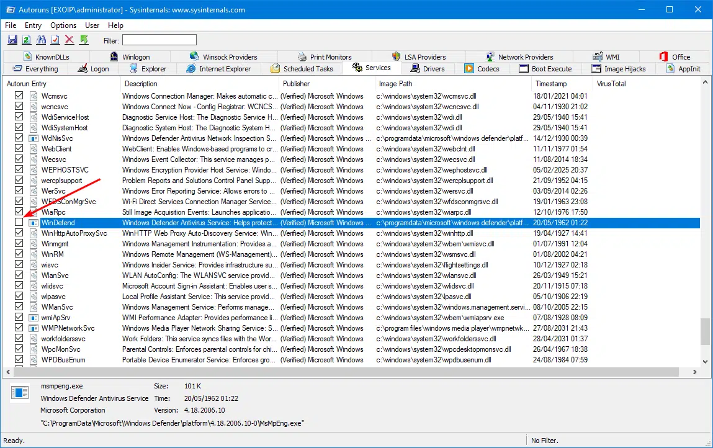Viewport: 713px width, 448px height.
Task: Click the WMPNetworkSvc row's service icon
Action: coord(34,328)
